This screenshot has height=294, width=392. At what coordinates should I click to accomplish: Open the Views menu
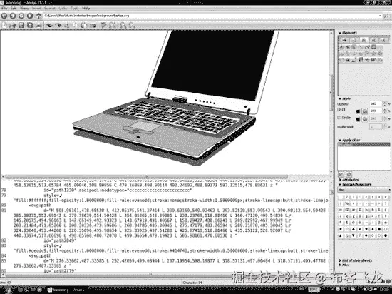[x=24, y=9]
